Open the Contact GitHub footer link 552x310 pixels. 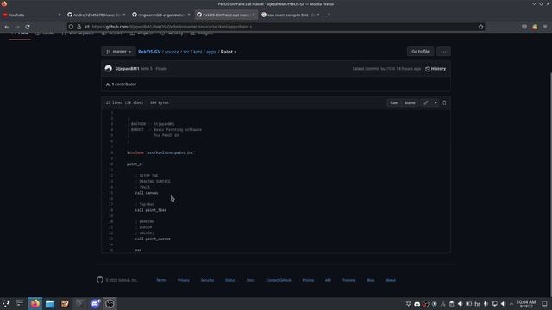pyautogui.click(x=279, y=280)
